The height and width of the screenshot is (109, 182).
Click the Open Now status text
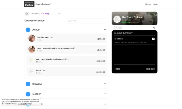(126, 22)
